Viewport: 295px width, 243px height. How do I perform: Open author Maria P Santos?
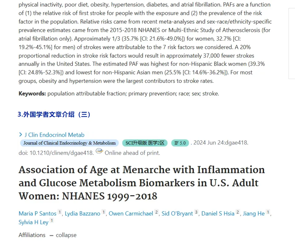37,214
